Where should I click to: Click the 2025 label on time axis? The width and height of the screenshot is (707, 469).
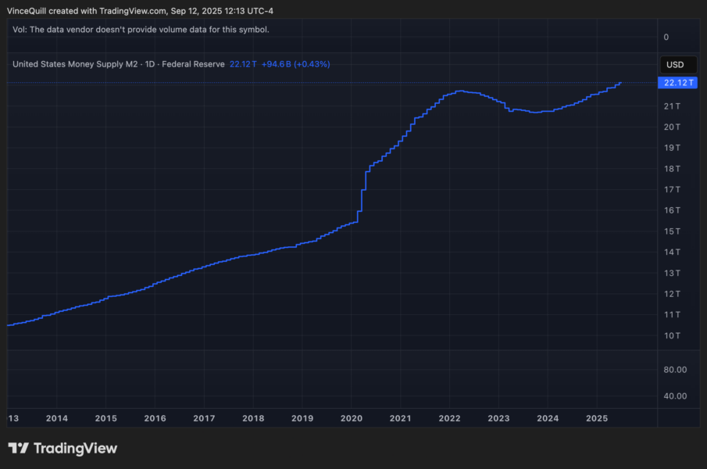tap(597, 418)
